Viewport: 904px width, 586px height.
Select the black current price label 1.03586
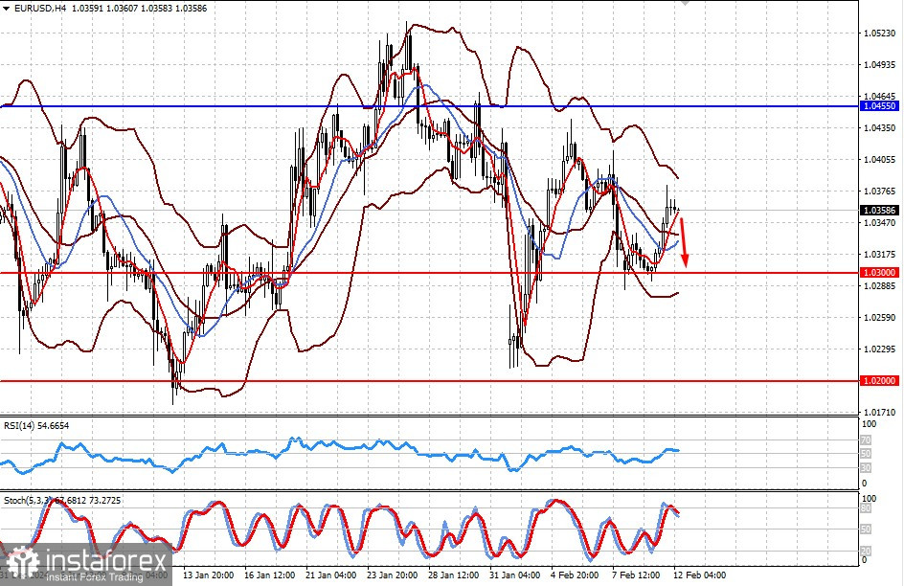click(879, 211)
